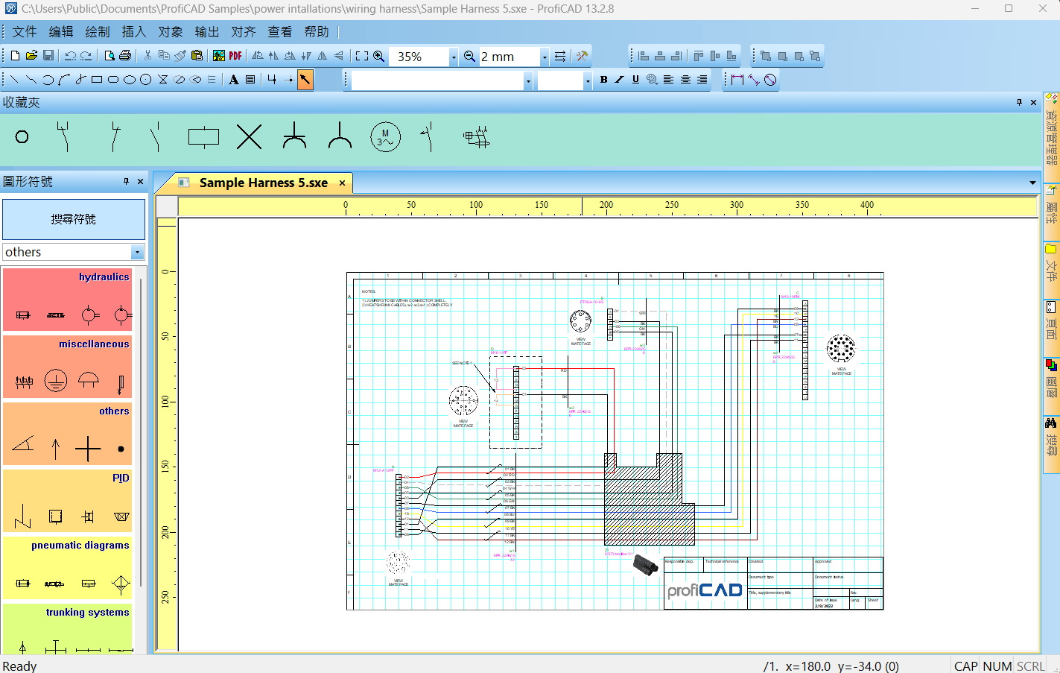Click the zoom in magnifier icon
This screenshot has height=673, width=1060.
[x=378, y=56]
